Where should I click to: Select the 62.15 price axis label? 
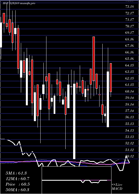[x=130, y=78]
